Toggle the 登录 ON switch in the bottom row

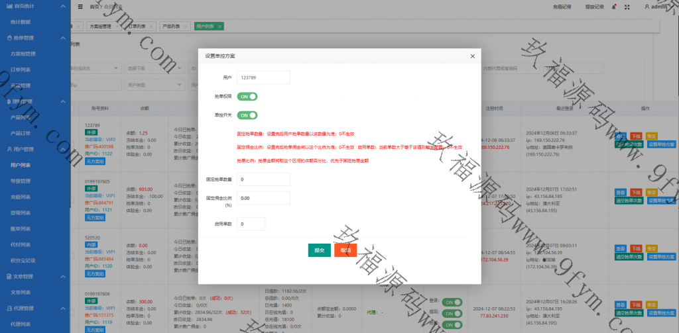452,301
